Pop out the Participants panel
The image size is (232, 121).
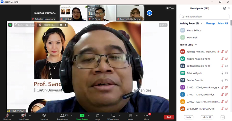pos(224,8)
